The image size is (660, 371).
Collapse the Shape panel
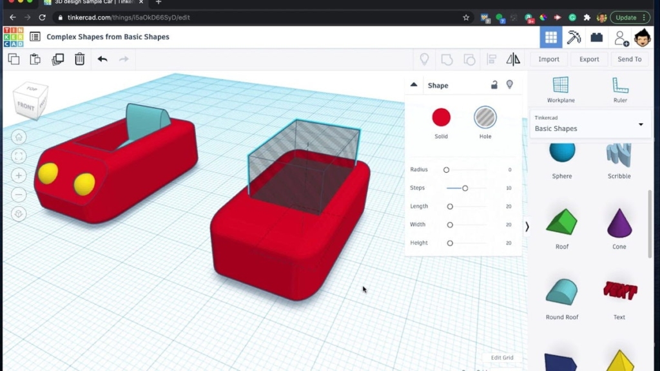(414, 85)
